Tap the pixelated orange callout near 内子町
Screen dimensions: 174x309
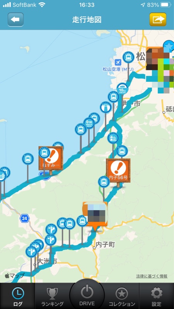click(95, 214)
